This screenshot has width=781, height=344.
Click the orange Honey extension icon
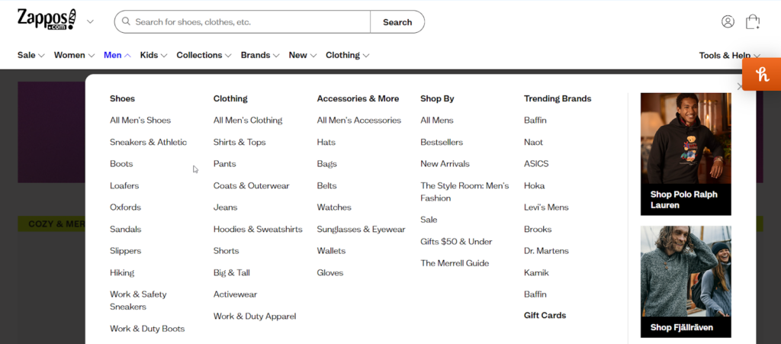761,75
